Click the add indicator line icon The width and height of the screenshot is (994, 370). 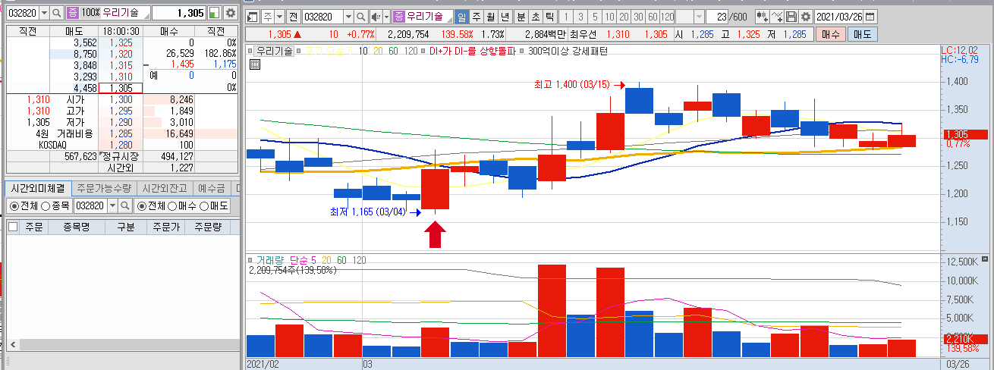tap(778, 17)
